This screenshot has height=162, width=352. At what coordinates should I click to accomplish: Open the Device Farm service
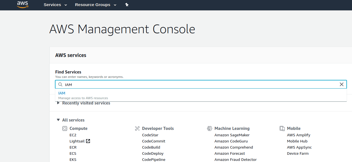pyautogui.click(x=298, y=153)
